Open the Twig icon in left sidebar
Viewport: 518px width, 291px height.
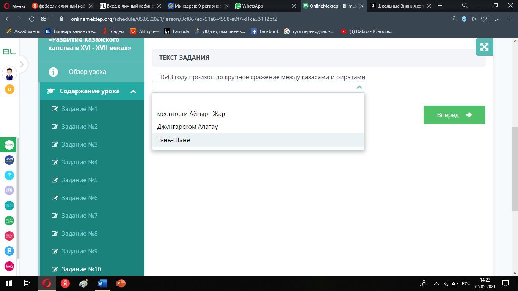(9, 266)
